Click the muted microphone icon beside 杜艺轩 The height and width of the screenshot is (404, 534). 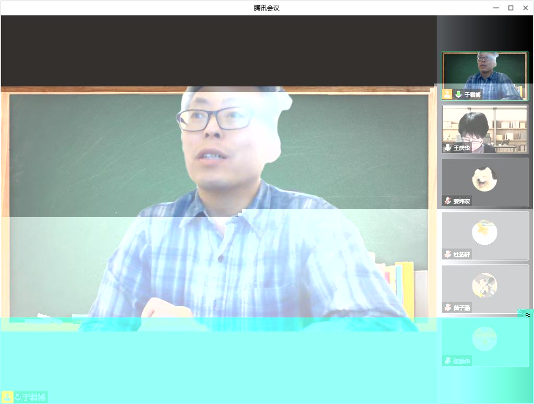click(x=447, y=254)
